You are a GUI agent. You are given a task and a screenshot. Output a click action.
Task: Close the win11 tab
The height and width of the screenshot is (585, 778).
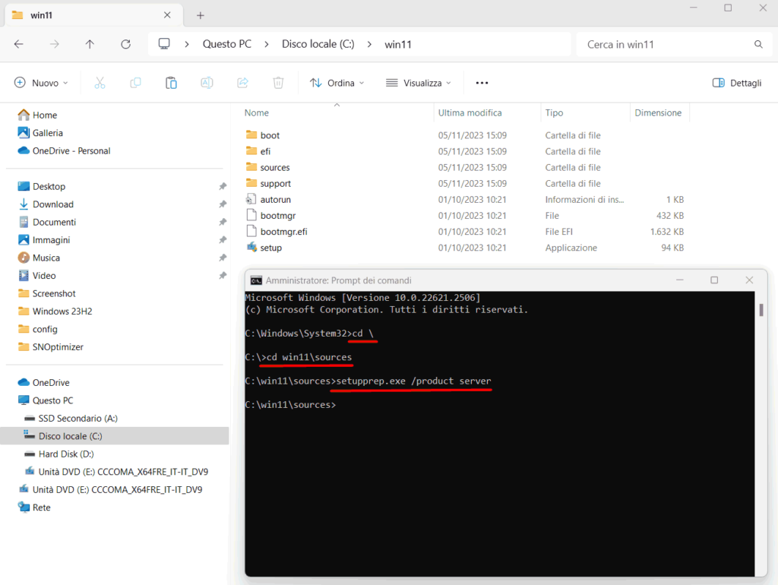[167, 15]
